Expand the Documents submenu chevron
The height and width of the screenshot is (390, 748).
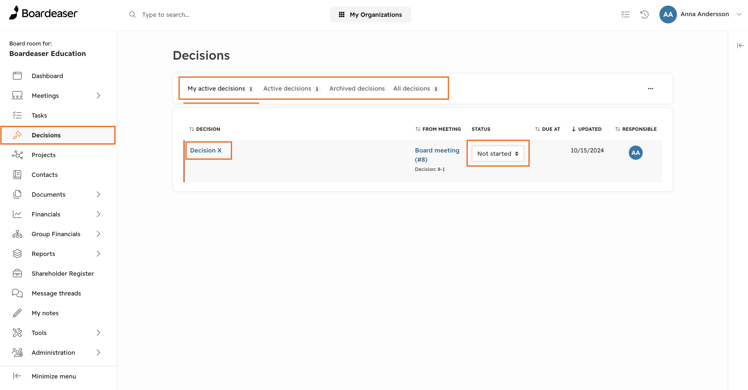tap(98, 194)
